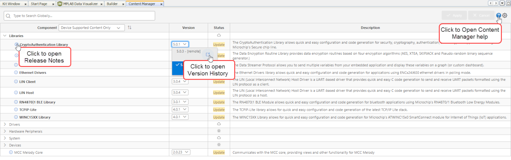Collapse the Libraries category
The width and height of the screenshot is (511, 160).
(5, 36)
